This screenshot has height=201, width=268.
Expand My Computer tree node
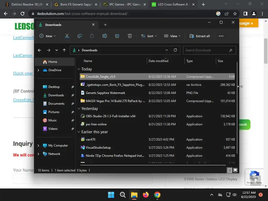pyautogui.click(x=38, y=146)
